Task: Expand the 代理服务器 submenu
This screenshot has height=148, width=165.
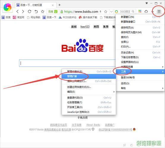Action: [x=140, y=67]
